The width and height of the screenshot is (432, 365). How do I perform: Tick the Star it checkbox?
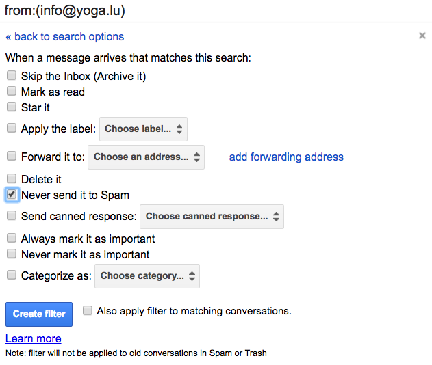tap(12, 107)
